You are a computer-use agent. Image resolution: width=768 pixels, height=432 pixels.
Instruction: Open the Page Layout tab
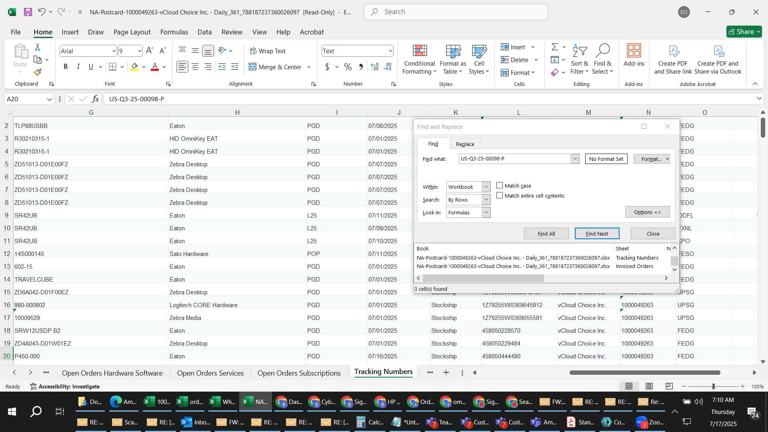point(132,32)
